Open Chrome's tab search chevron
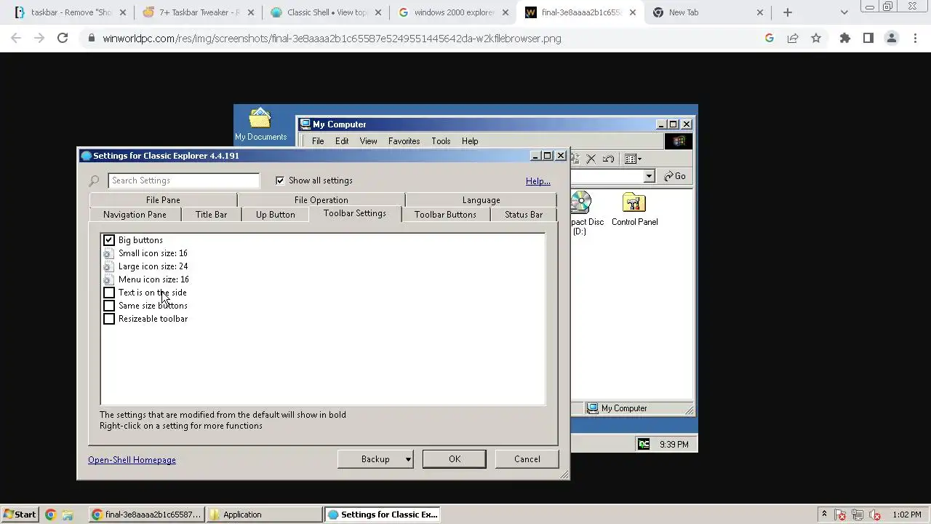Screen dimensions: 931x524 (x=844, y=12)
